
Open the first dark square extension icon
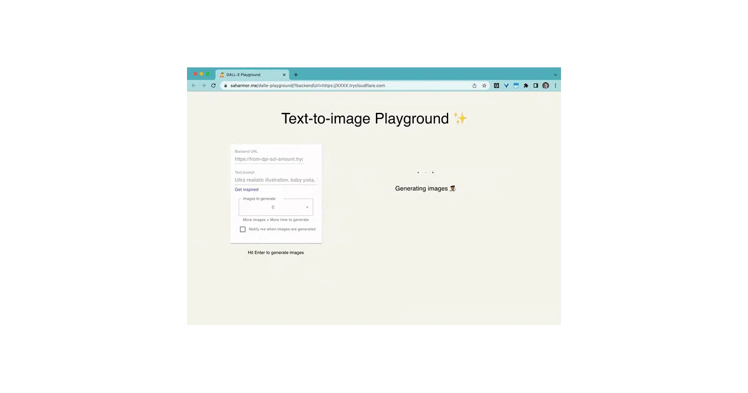point(497,85)
